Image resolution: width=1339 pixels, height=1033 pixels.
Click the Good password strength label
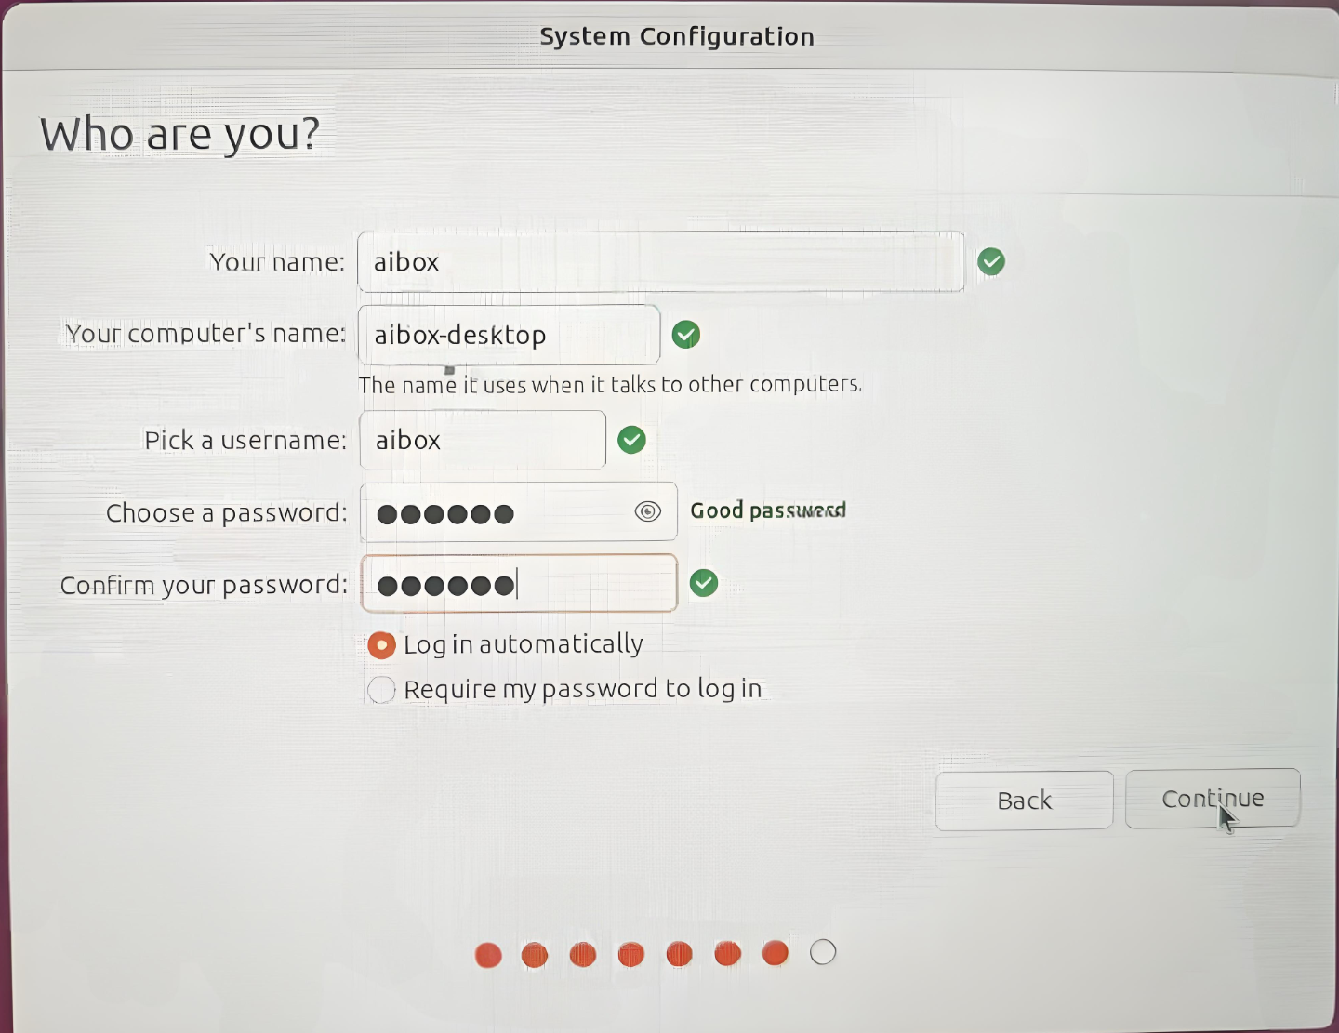(x=768, y=510)
